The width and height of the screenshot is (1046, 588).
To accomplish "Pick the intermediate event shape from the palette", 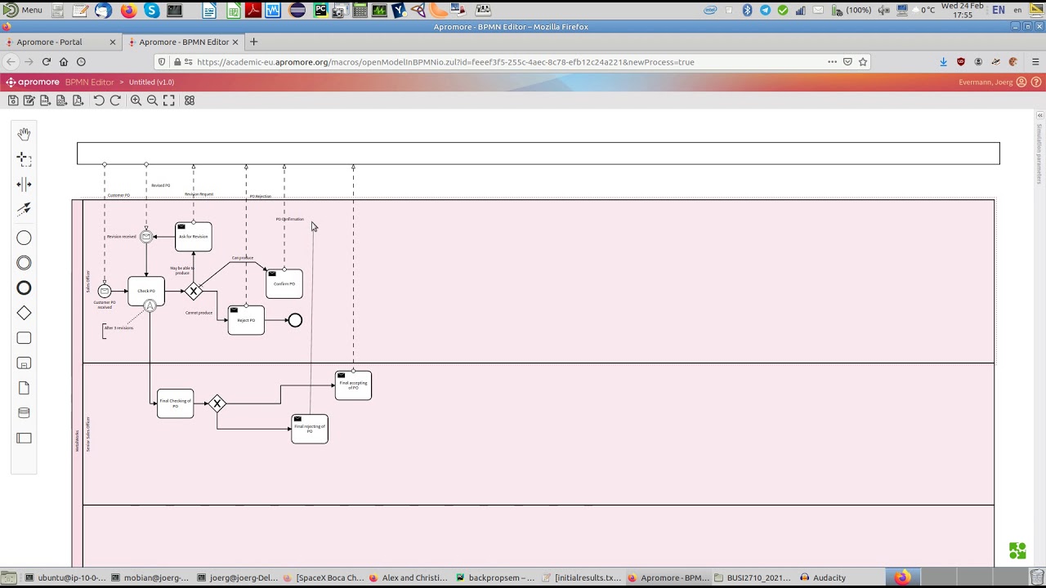I will (24, 263).
